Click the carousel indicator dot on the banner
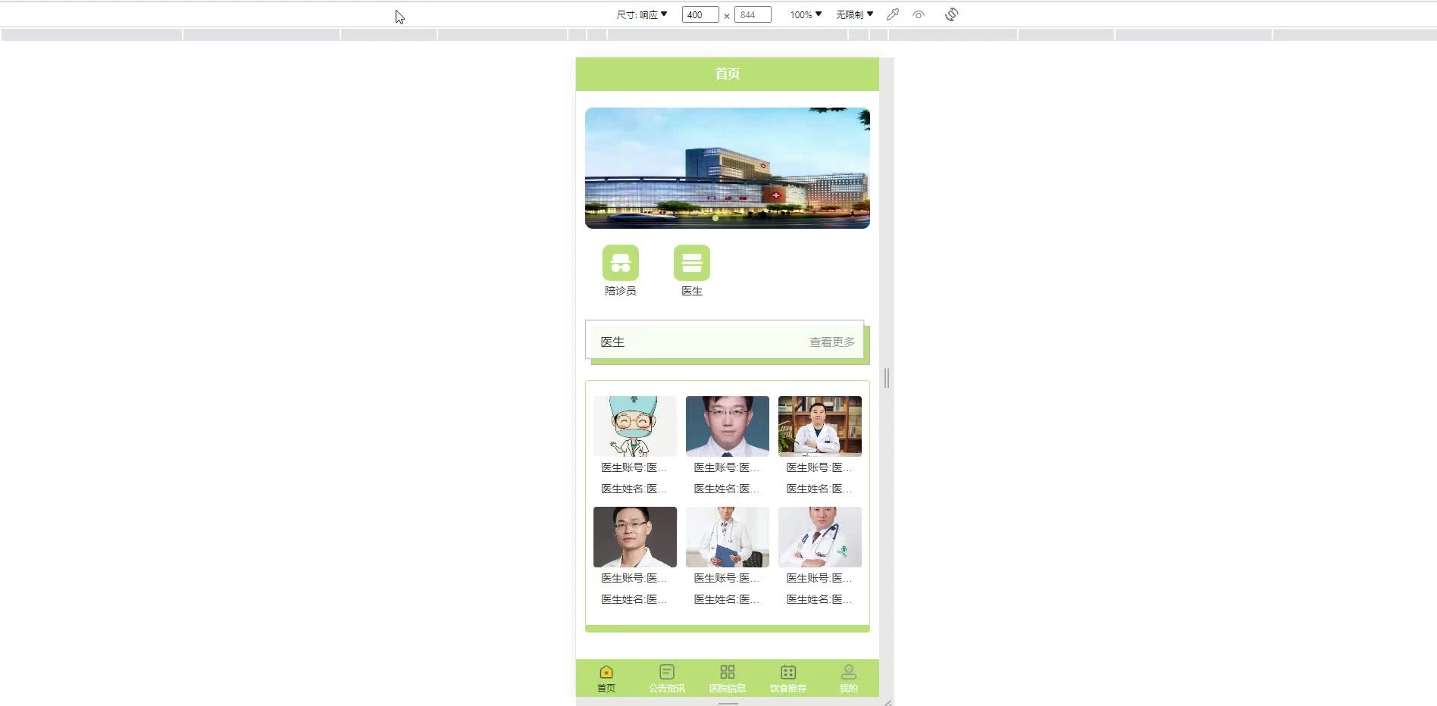This screenshot has height=706, width=1437. [715, 218]
